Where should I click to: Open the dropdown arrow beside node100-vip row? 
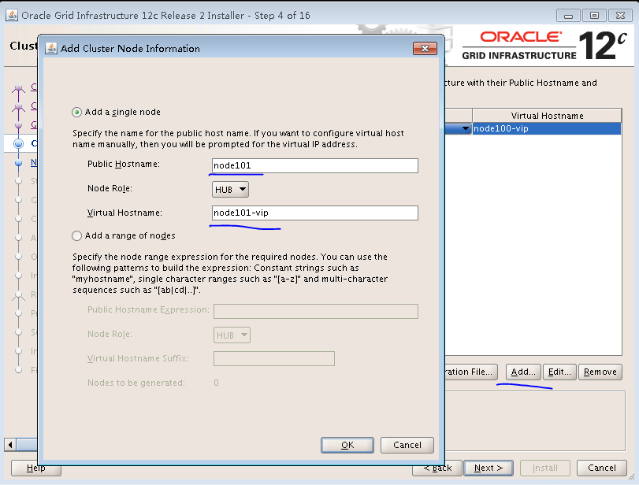coord(466,128)
